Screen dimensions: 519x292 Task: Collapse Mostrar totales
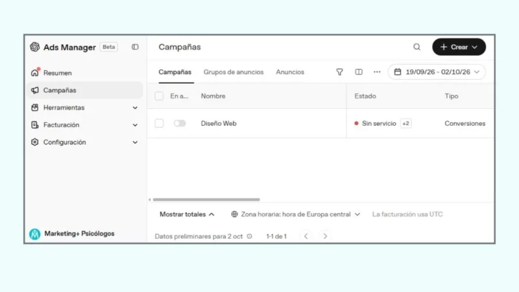187,214
